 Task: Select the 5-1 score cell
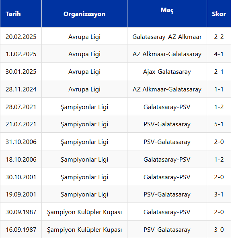pos(219,124)
